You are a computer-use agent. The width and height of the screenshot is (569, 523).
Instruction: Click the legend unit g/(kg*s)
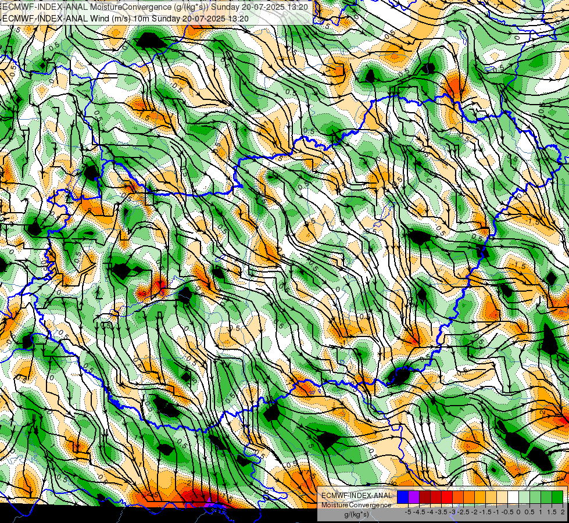(x=356, y=515)
